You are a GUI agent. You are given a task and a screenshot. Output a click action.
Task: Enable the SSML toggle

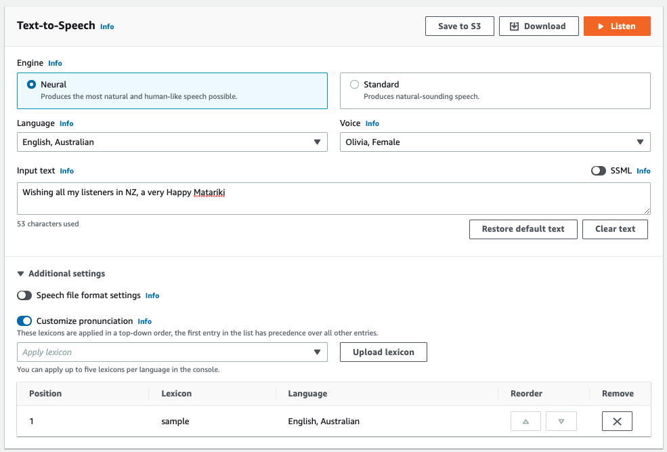click(x=598, y=171)
